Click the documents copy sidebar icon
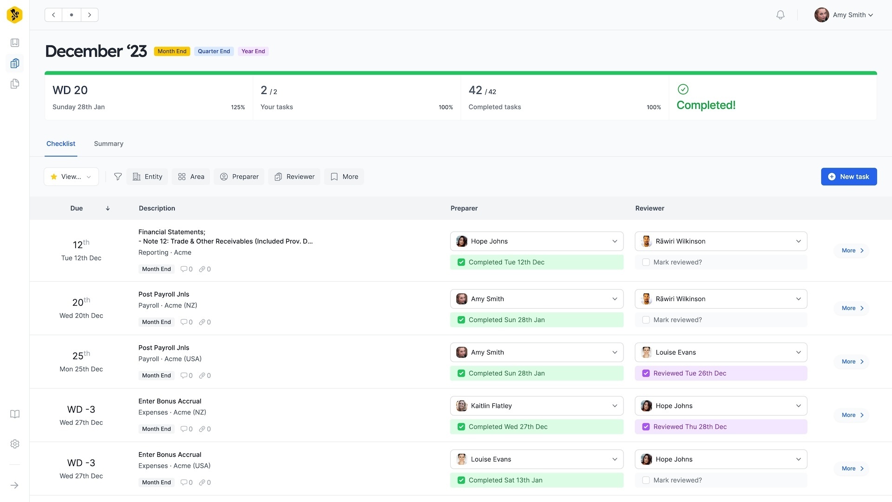 15,84
